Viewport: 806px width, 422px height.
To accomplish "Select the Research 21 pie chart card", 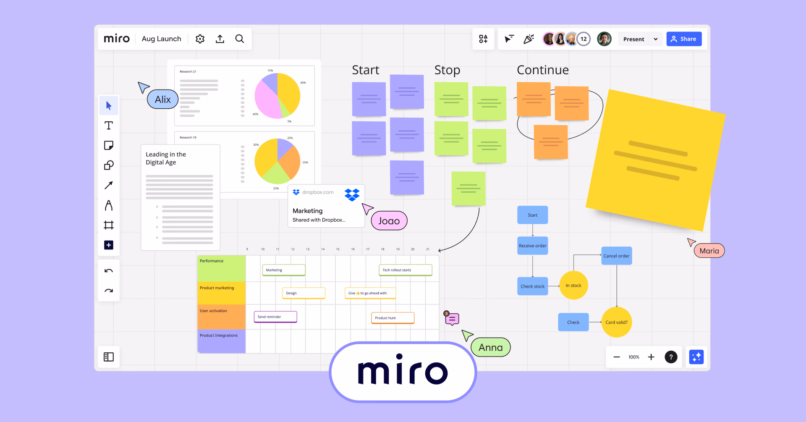I will pyautogui.click(x=244, y=96).
